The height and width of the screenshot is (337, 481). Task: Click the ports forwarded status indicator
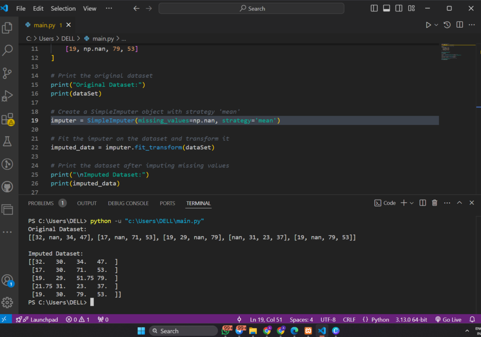coord(103,319)
